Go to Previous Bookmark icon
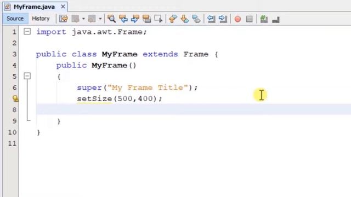Screen dimensions: 351x197 173,19
